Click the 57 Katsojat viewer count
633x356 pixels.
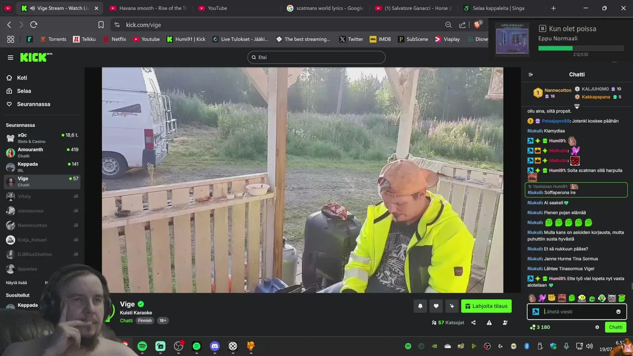[x=448, y=322]
